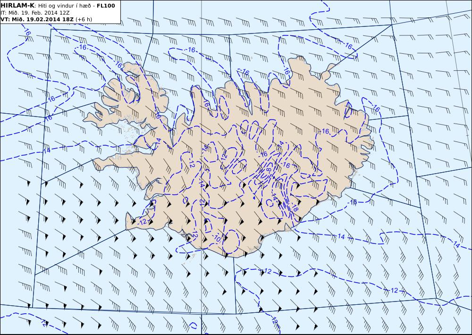The image size is (472, 335).
Task: Click the 'VT: Mið. 19.02.2014 18Z' valid-time line
Action: tap(46, 19)
